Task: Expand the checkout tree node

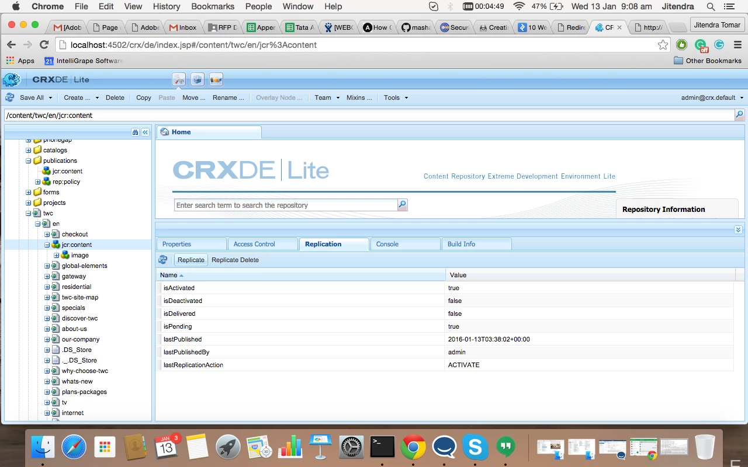Action: click(47, 234)
